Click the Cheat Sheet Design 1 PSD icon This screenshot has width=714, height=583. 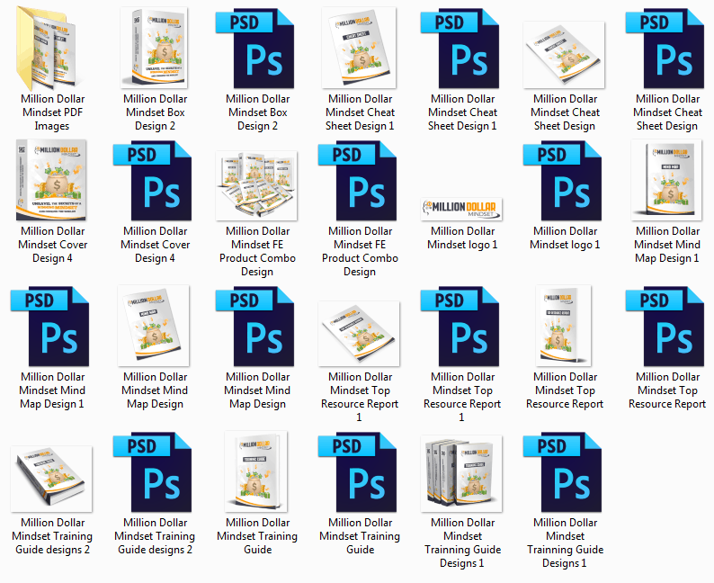coord(462,49)
